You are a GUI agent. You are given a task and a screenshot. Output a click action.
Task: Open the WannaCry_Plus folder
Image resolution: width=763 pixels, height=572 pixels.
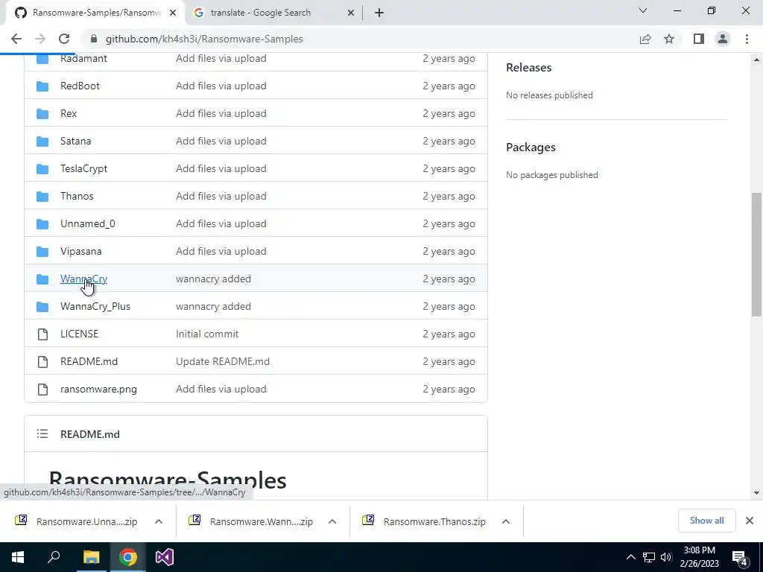[x=95, y=306]
